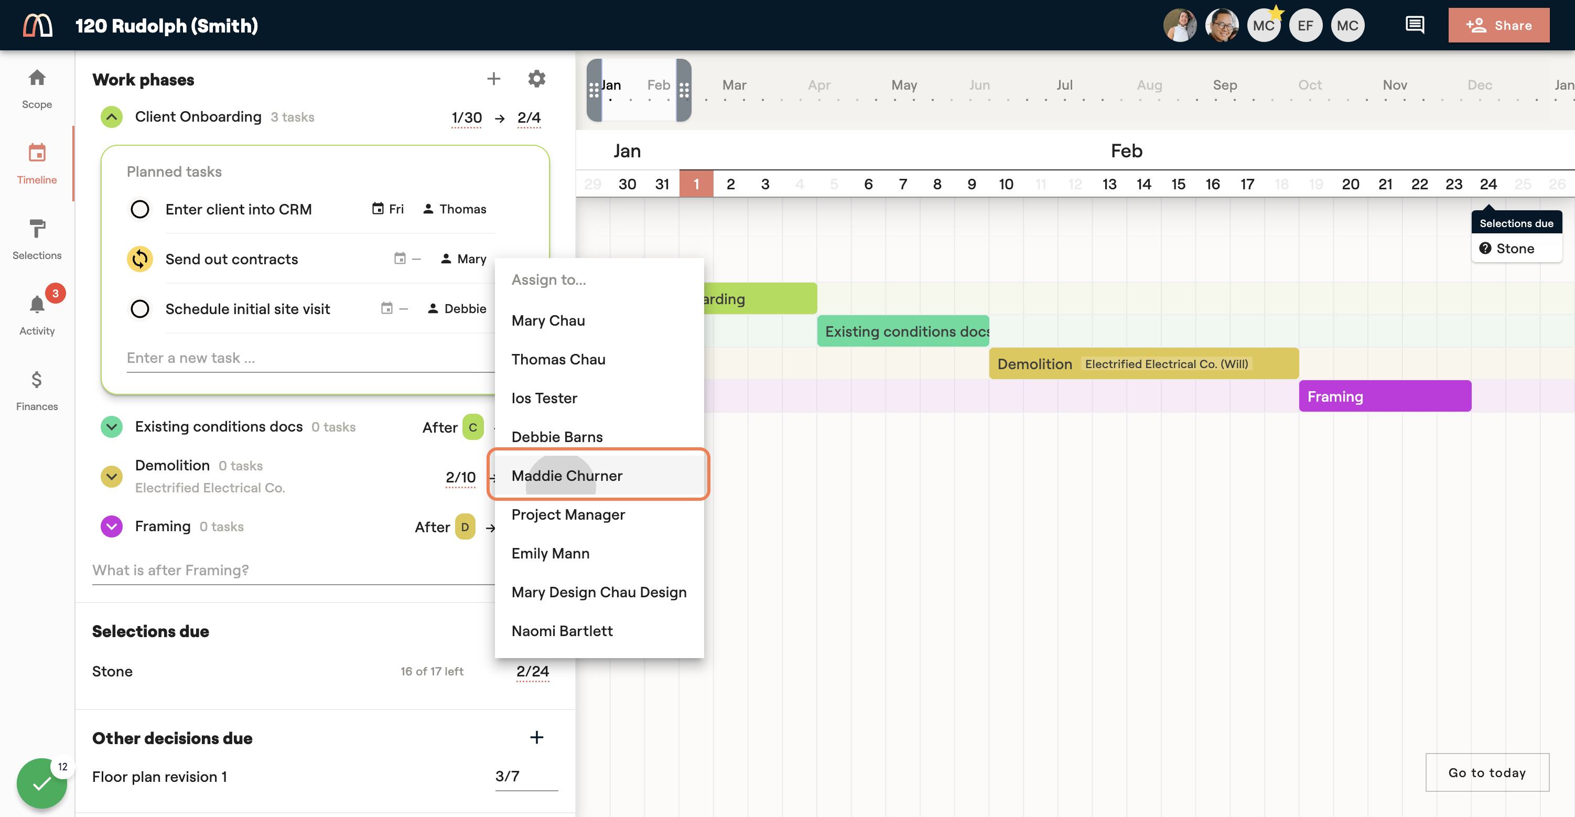Assign task to Emily Mann
The image size is (1575, 817).
click(599, 553)
